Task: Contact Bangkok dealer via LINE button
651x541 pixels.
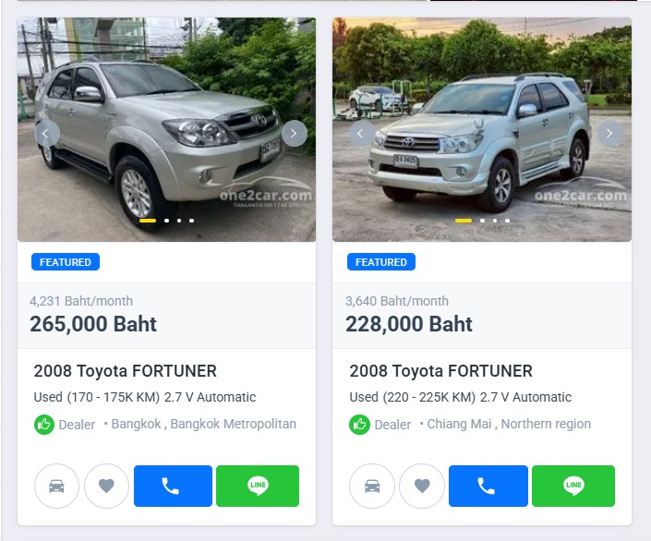Action: coord(258,486)
